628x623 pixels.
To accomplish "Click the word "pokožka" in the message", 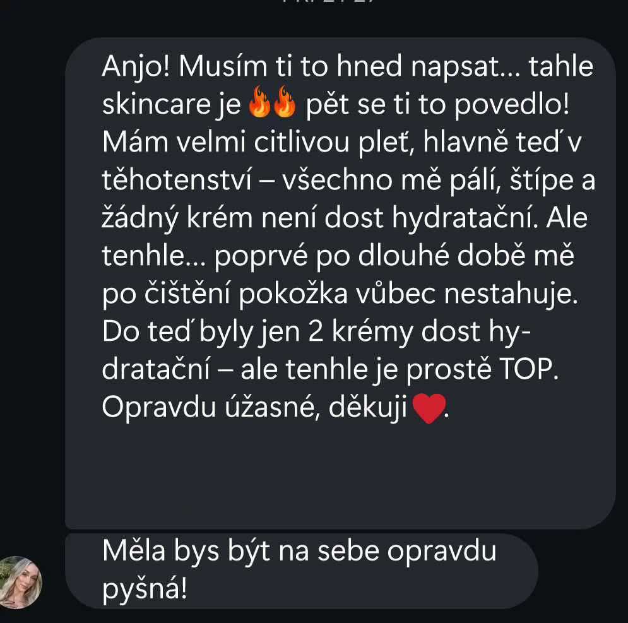I will [x=293, y=294].
